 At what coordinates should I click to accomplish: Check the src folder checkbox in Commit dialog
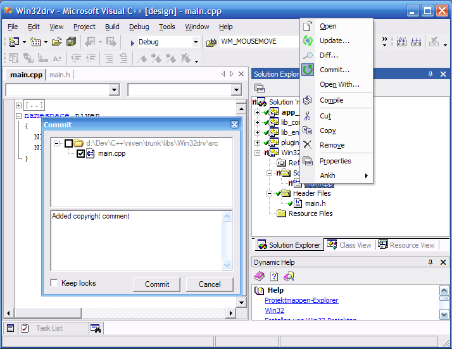(x=68, y=143)
